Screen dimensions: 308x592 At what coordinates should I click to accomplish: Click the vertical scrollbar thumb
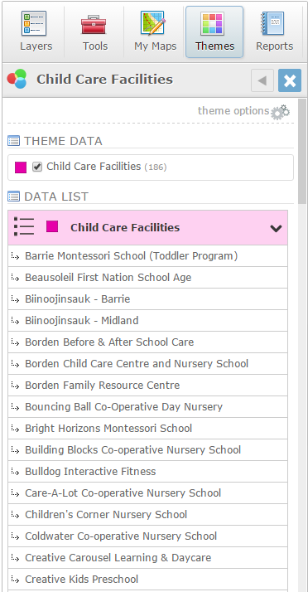(x=302, y=151)
